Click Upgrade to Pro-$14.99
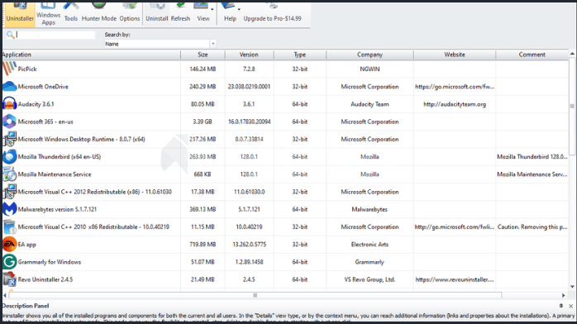Image resolution: width=577 pixels, height=324 pixels. click(272, 14)
